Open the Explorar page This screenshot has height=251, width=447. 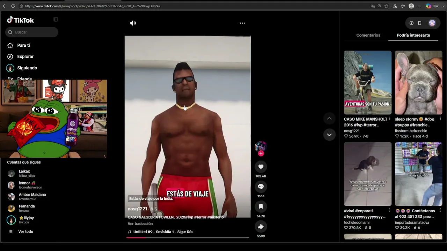[25, 56]
